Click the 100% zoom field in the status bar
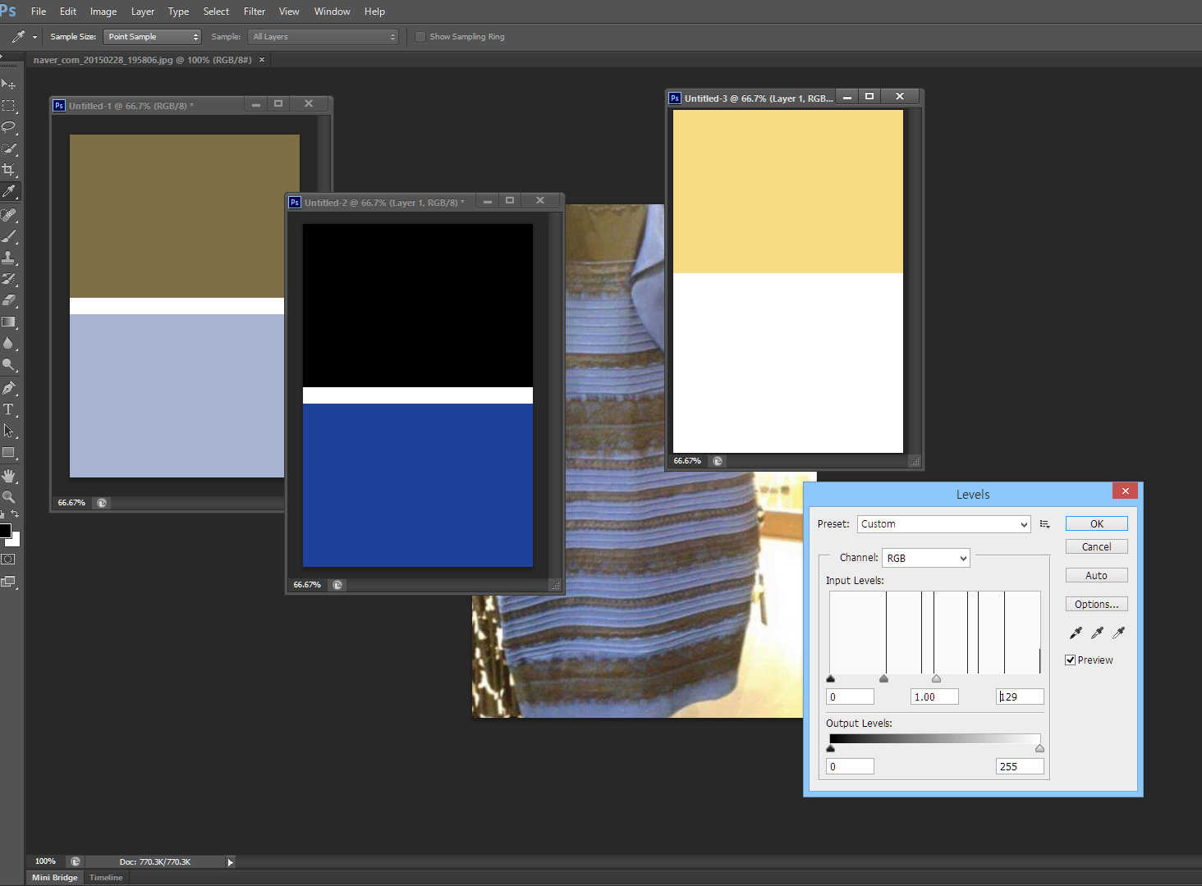 [x=46, y=861]
